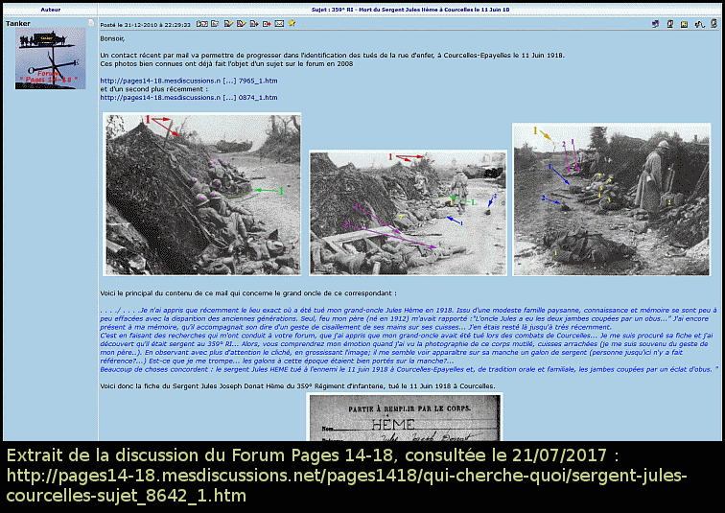This screenshot has height=513, width=725.
Task: Click the dark blue icon starting the right icon group
Action: click(655, 23)
